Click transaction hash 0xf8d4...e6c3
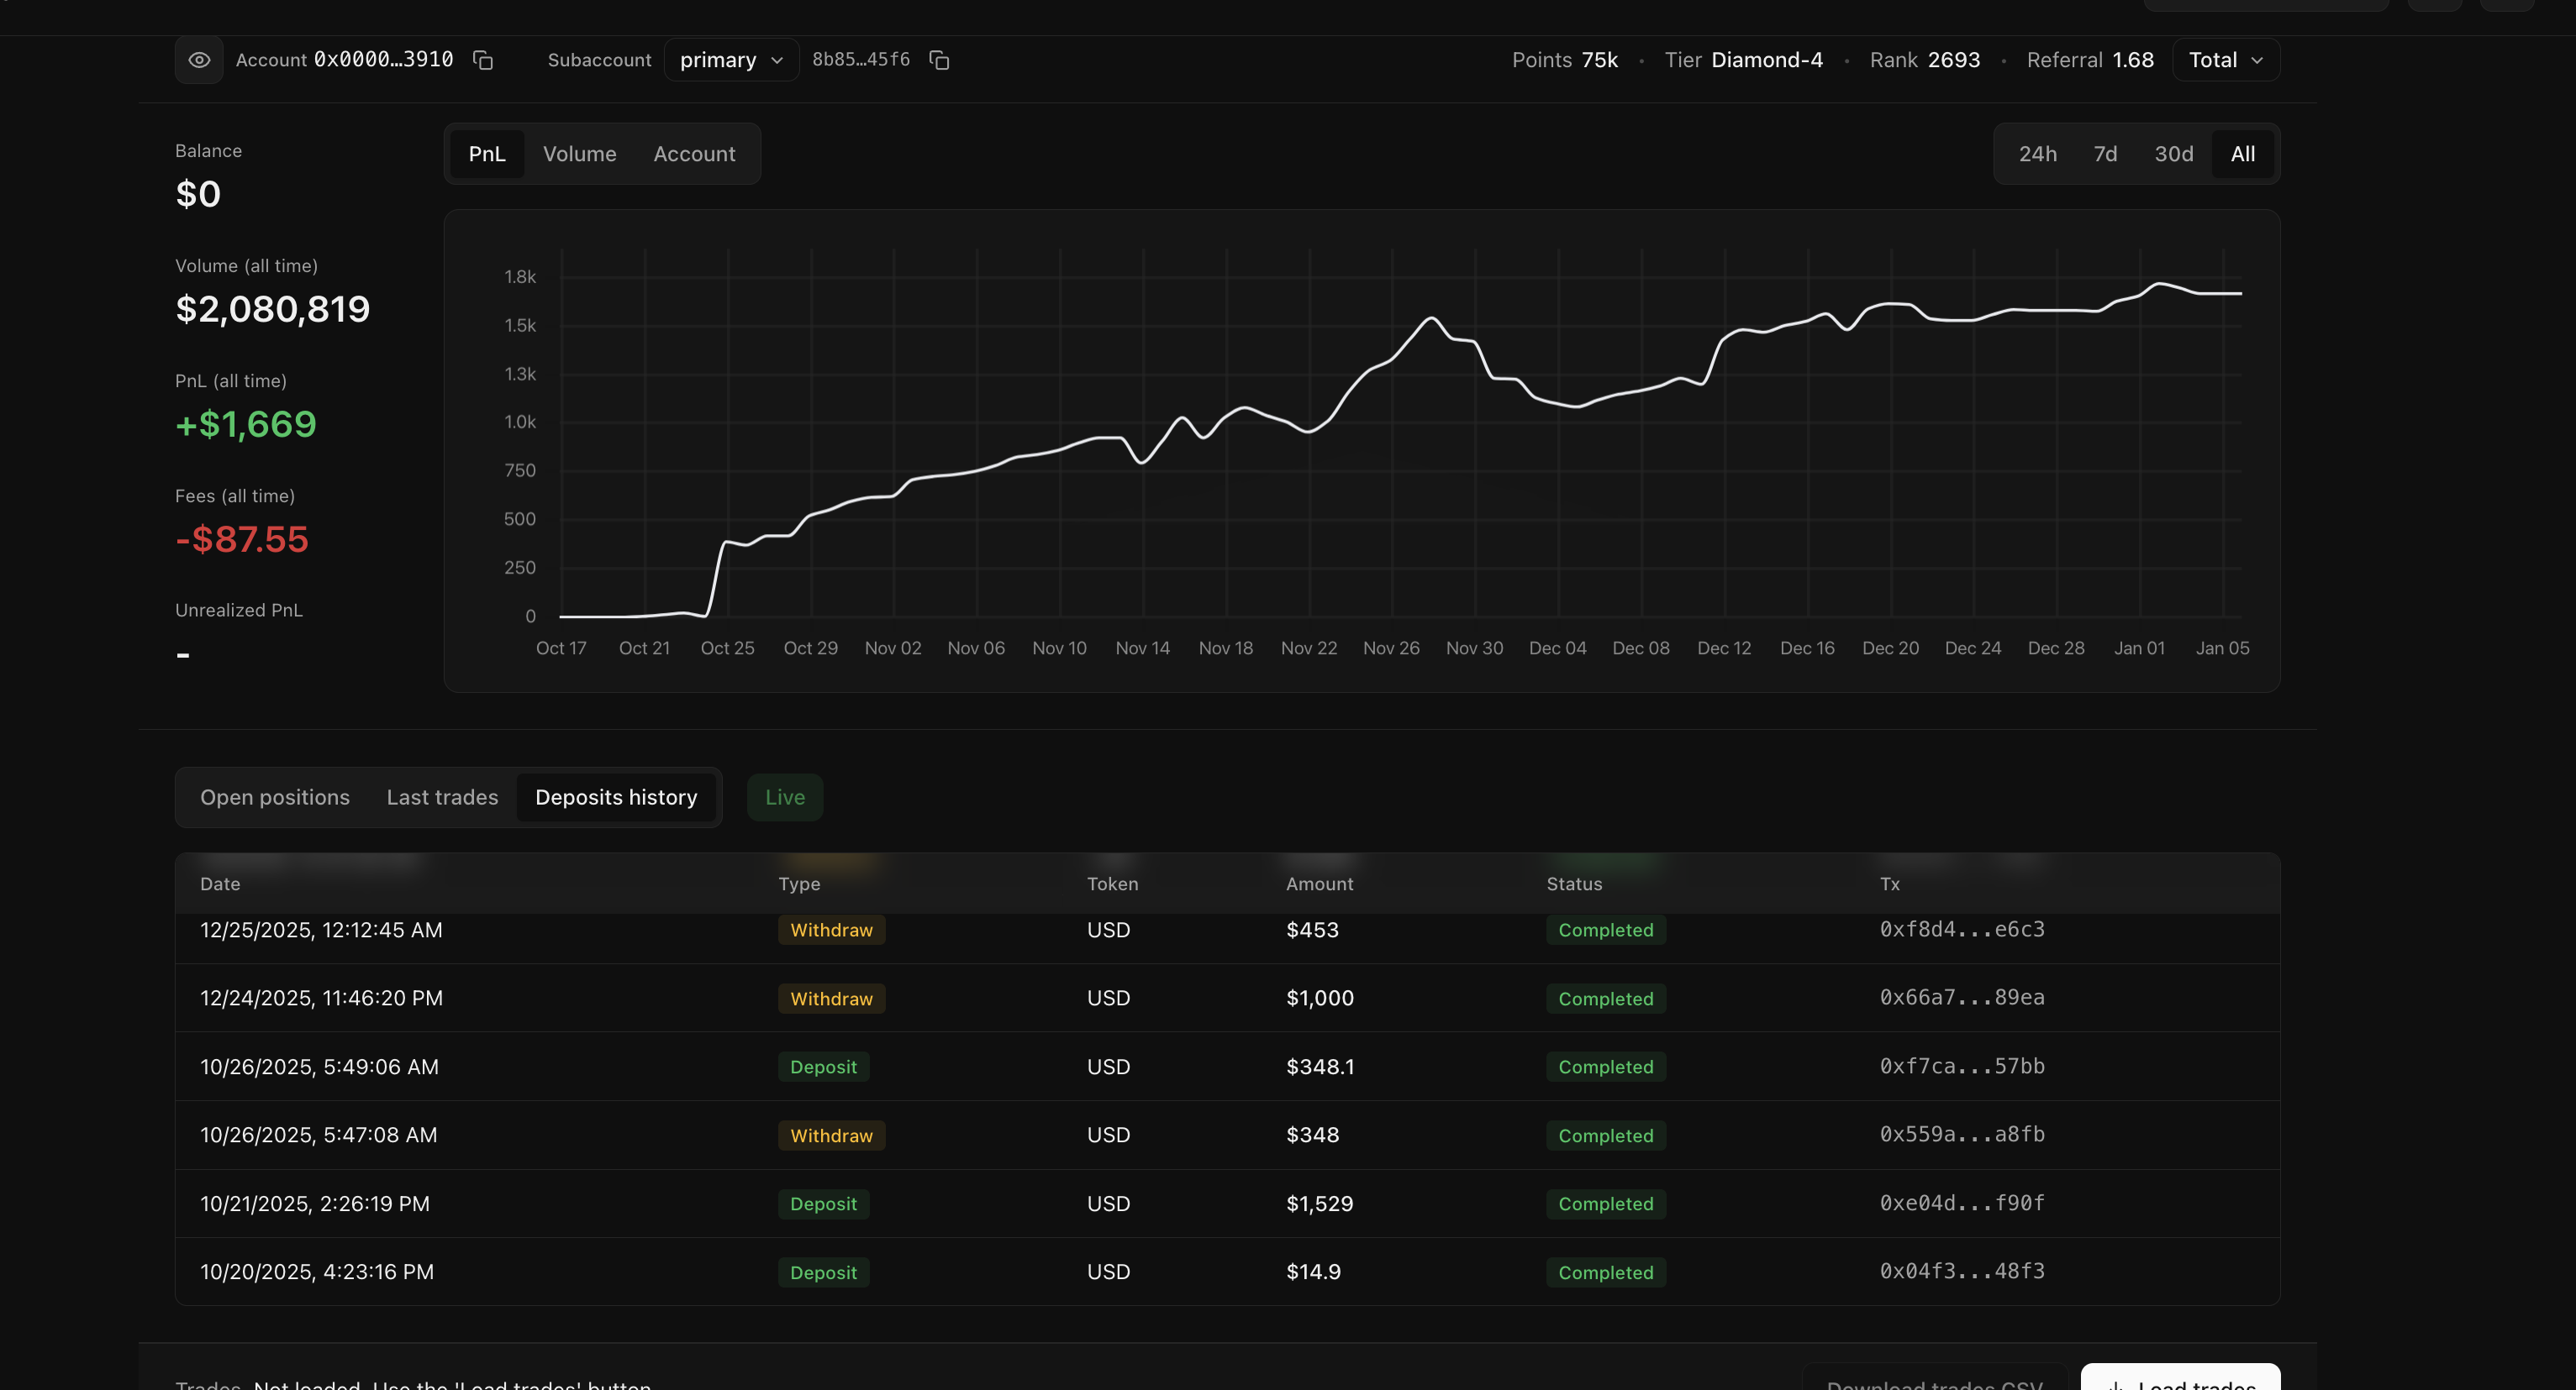The width and height of the screenshot is (2576, 1390). click(x=1960, y=931)
